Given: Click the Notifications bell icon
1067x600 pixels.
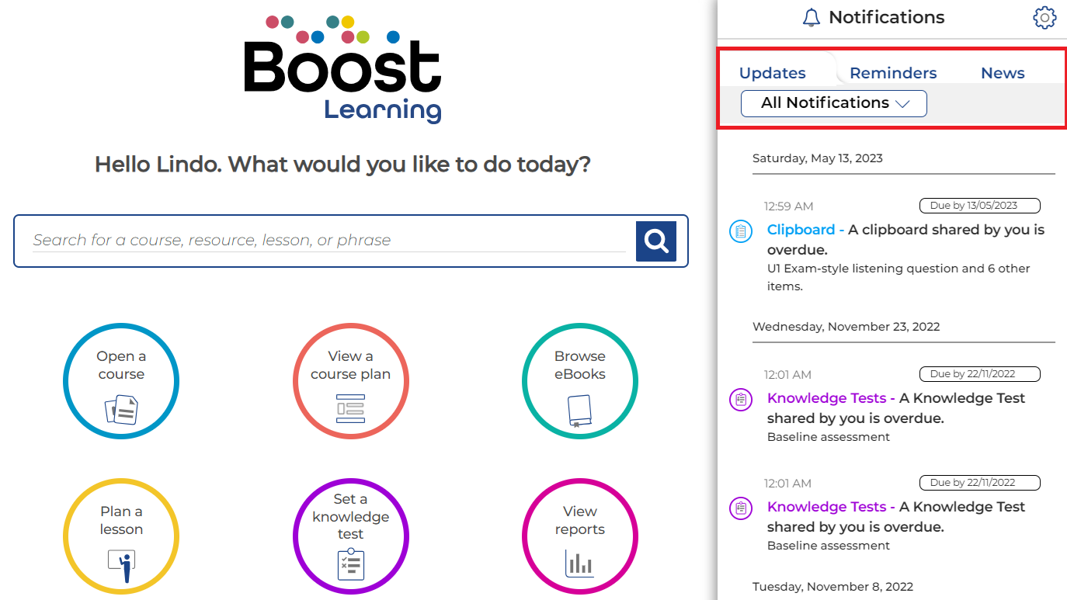Looking at the screenshot, I should tap(811, 18).
